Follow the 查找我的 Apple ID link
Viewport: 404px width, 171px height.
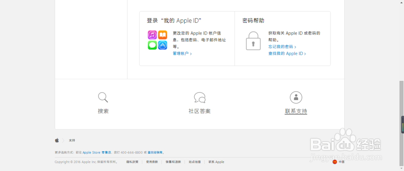tap(287, 54)
